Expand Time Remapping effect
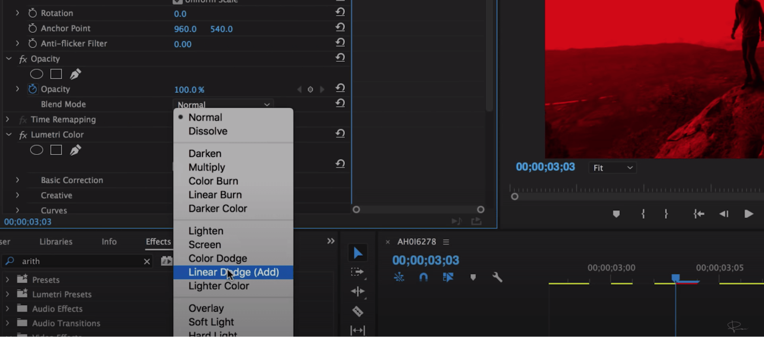The width and height of the screenshot is (764, 337). click(7, 120)
